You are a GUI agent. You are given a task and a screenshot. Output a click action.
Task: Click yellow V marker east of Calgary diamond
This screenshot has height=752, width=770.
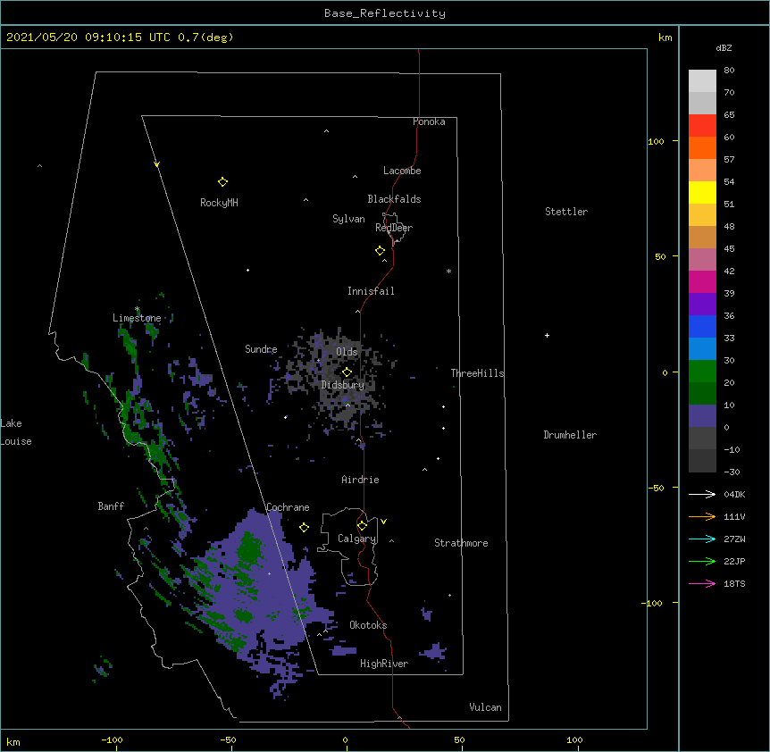383,522
